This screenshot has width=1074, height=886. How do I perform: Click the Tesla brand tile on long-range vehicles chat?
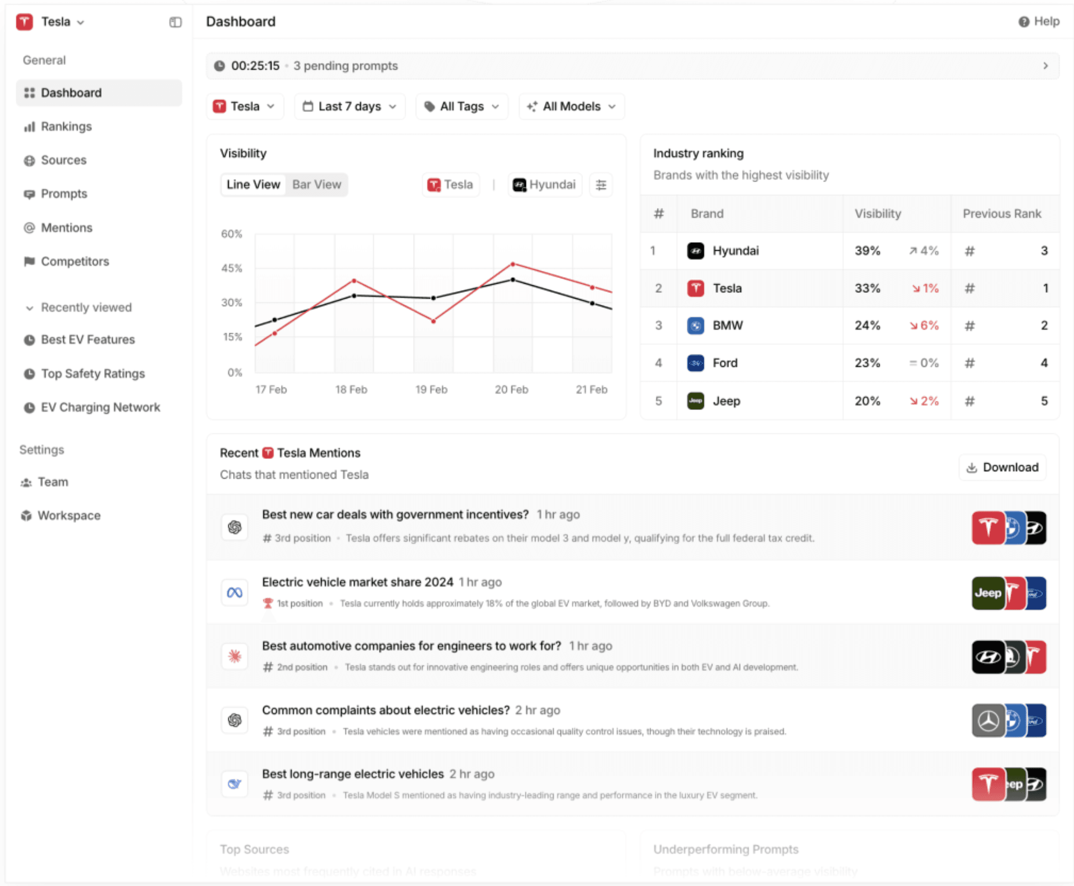[988, 785]
